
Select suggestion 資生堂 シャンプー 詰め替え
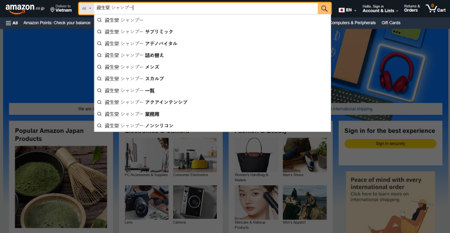pyautogui.click(x=134, y=55)
